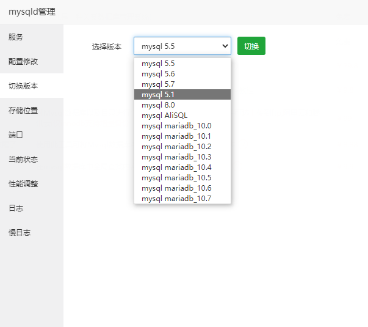Pick mysql mariadb_10.3 option

182,157
